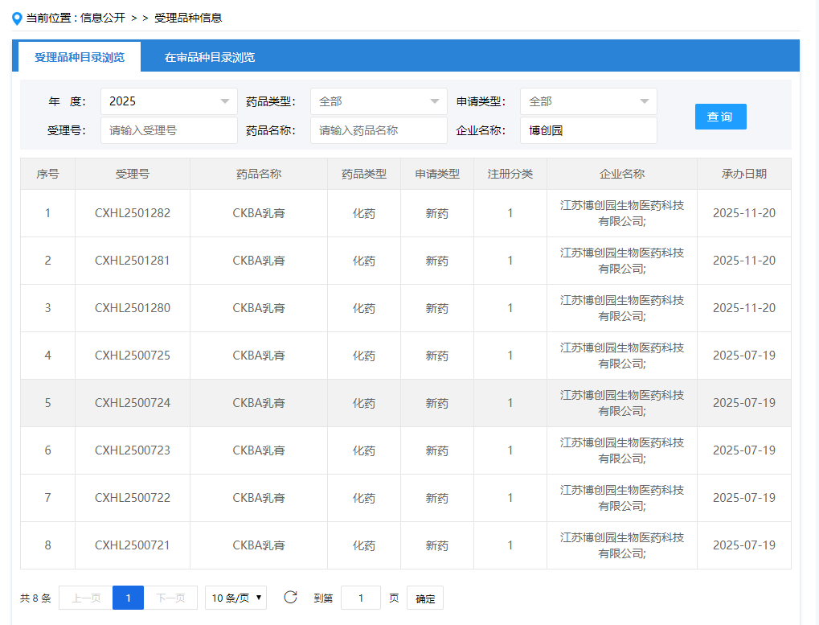Click the 承办日期 column header
Screen dimensions: 819x625
point(743,174)
